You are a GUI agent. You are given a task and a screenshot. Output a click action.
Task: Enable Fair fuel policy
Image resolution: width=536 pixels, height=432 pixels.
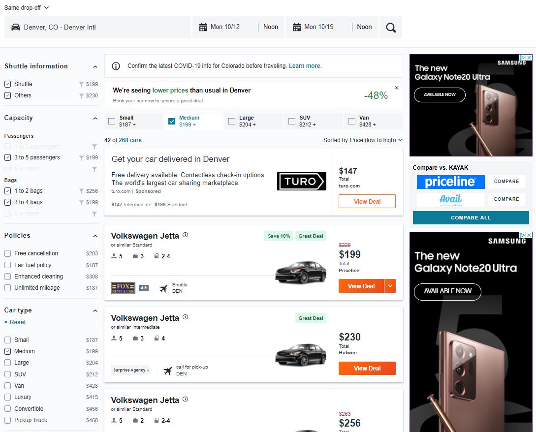pyautogui.click(x=7, y=265)
